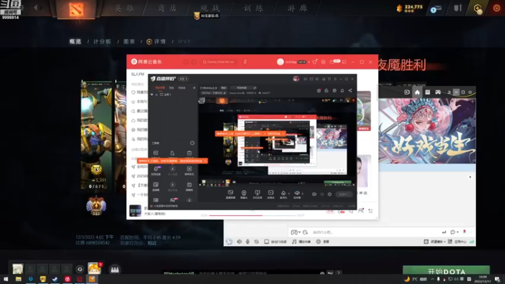Expand the microphone options arrow
The height and width of the screenshot is (284, 505).
pos(288,194)
